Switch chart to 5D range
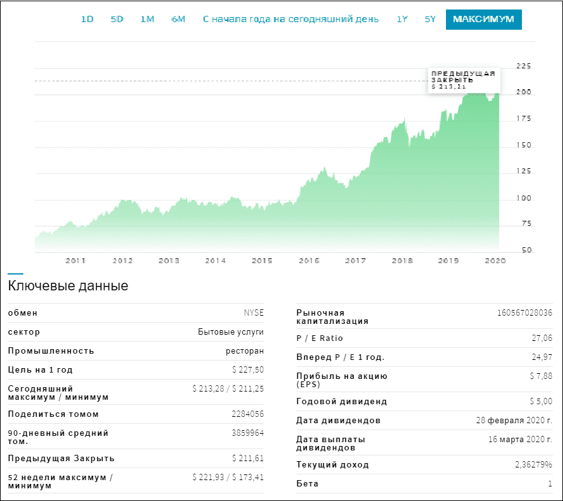 point(117,20)
